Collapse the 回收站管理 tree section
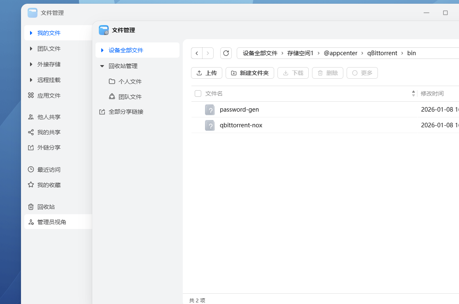The image size is (459, 304). tap(102, 66)
